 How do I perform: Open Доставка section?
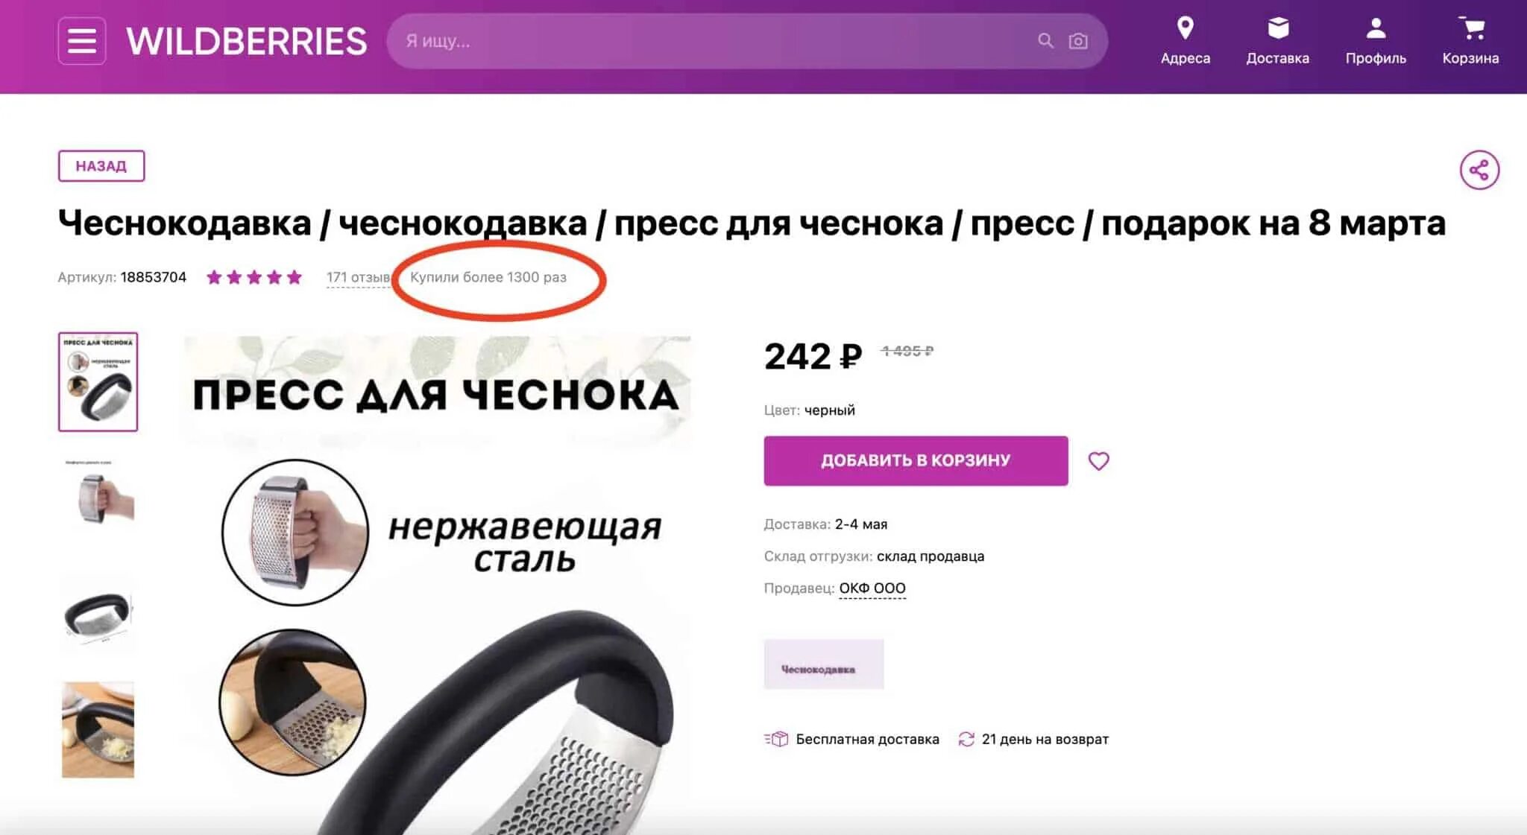coord(1277,41)
